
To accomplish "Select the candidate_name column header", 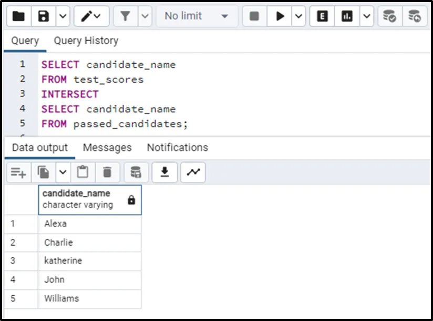I will (x=90, y=200).
